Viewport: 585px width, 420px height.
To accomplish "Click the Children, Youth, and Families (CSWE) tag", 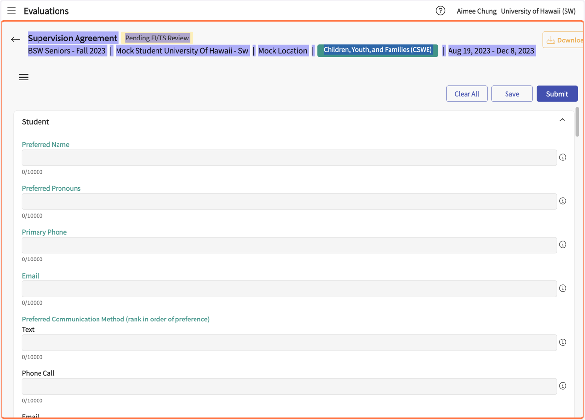I will (378, 50).
